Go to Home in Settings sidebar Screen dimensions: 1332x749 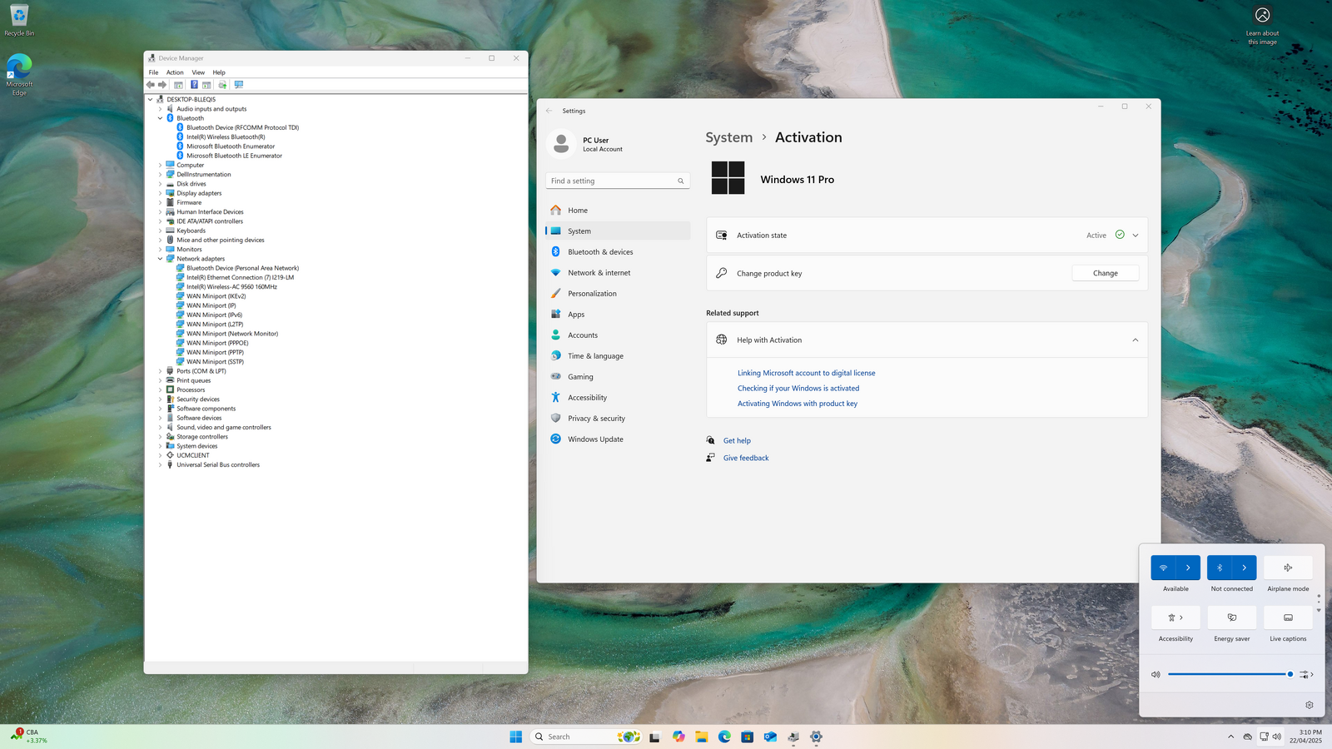coord(618,211)
